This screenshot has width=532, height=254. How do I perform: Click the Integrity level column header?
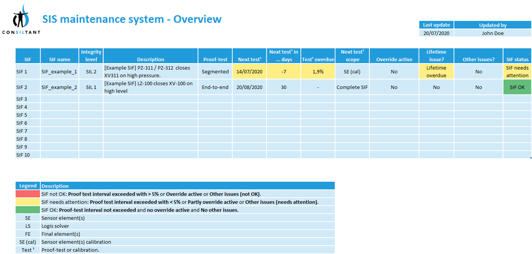(91, 56)
